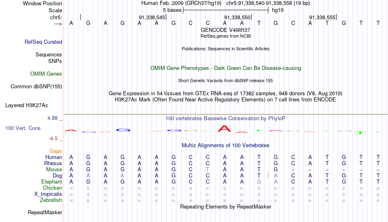Click the 91,338,550 coordinate marker
The height and width of the screenshot is (222, 388).
[x=237, y=17]
